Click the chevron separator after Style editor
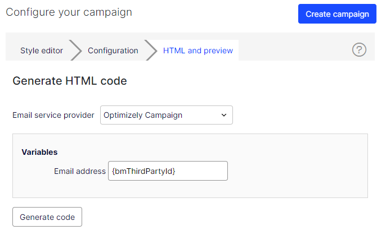Screen dimensions: 377x230 [76, 50]
